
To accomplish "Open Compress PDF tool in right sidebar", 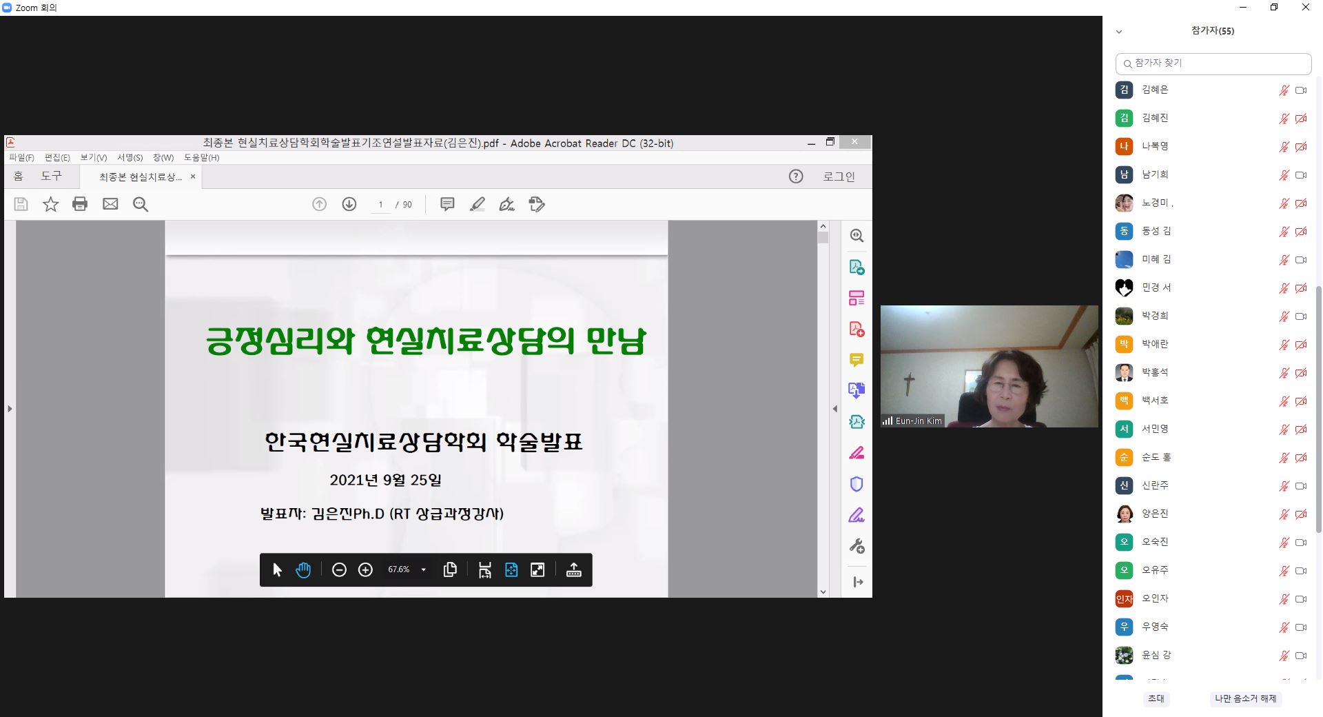I will (857, 422).
